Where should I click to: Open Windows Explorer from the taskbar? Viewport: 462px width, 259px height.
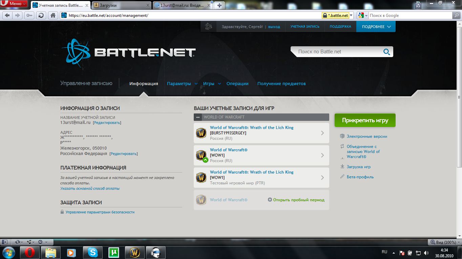click(51, 252)
